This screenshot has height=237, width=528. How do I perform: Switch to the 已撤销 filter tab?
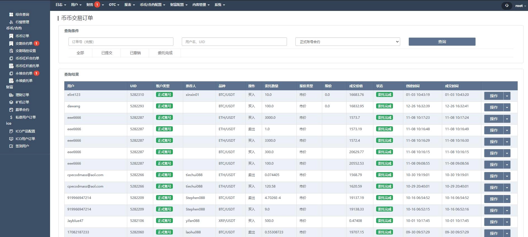pyautogui.click(x=135, y=53)
